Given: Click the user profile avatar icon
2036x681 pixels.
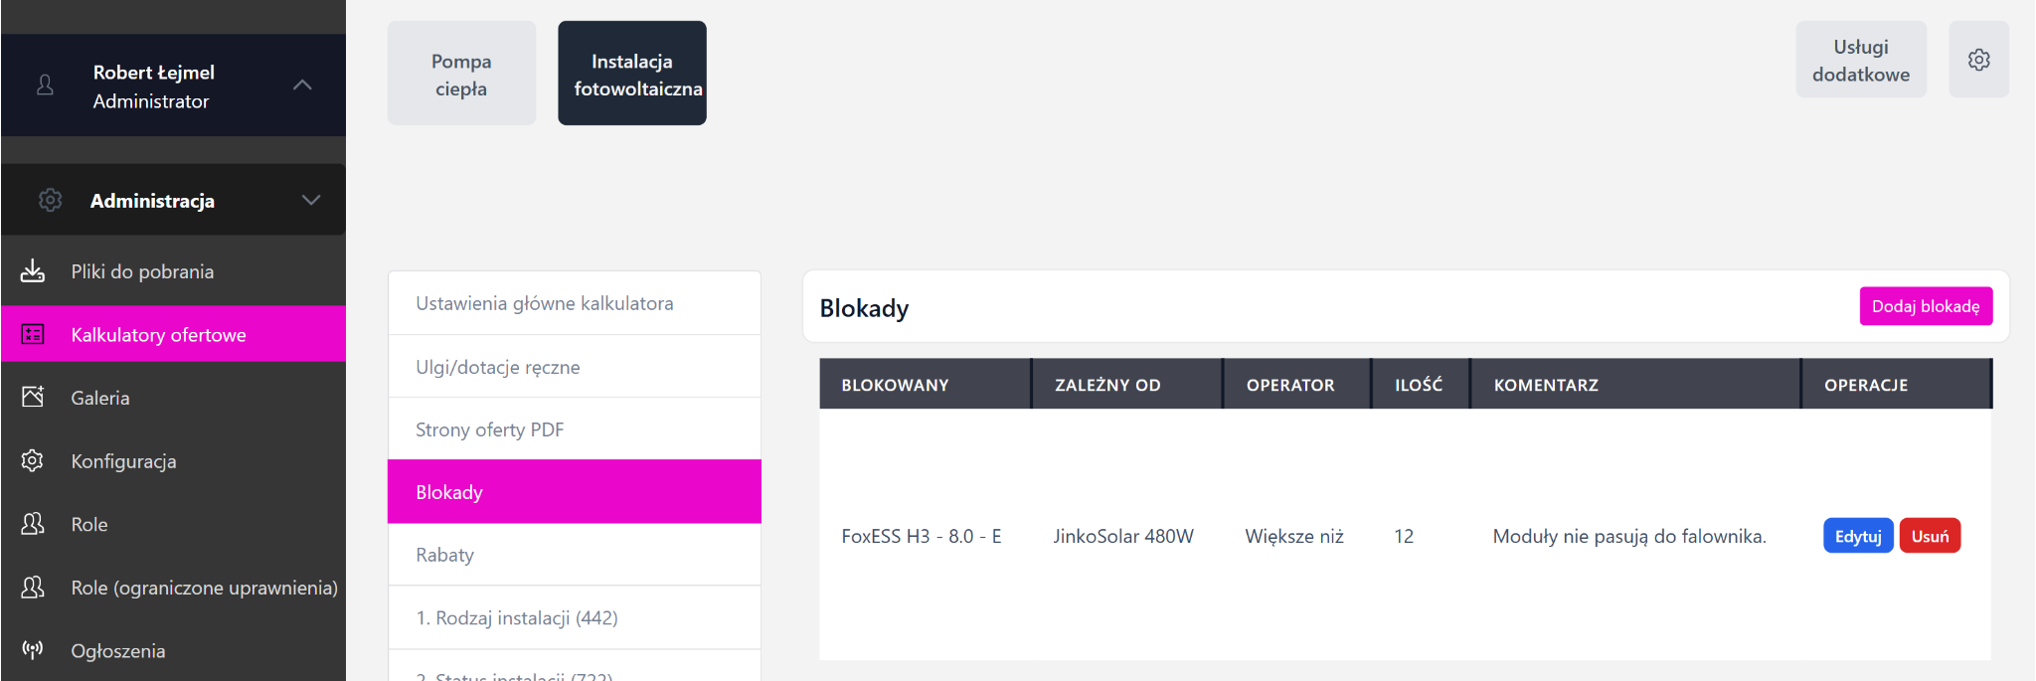Looking at the screenshot, I should click(x=45, y=85).
